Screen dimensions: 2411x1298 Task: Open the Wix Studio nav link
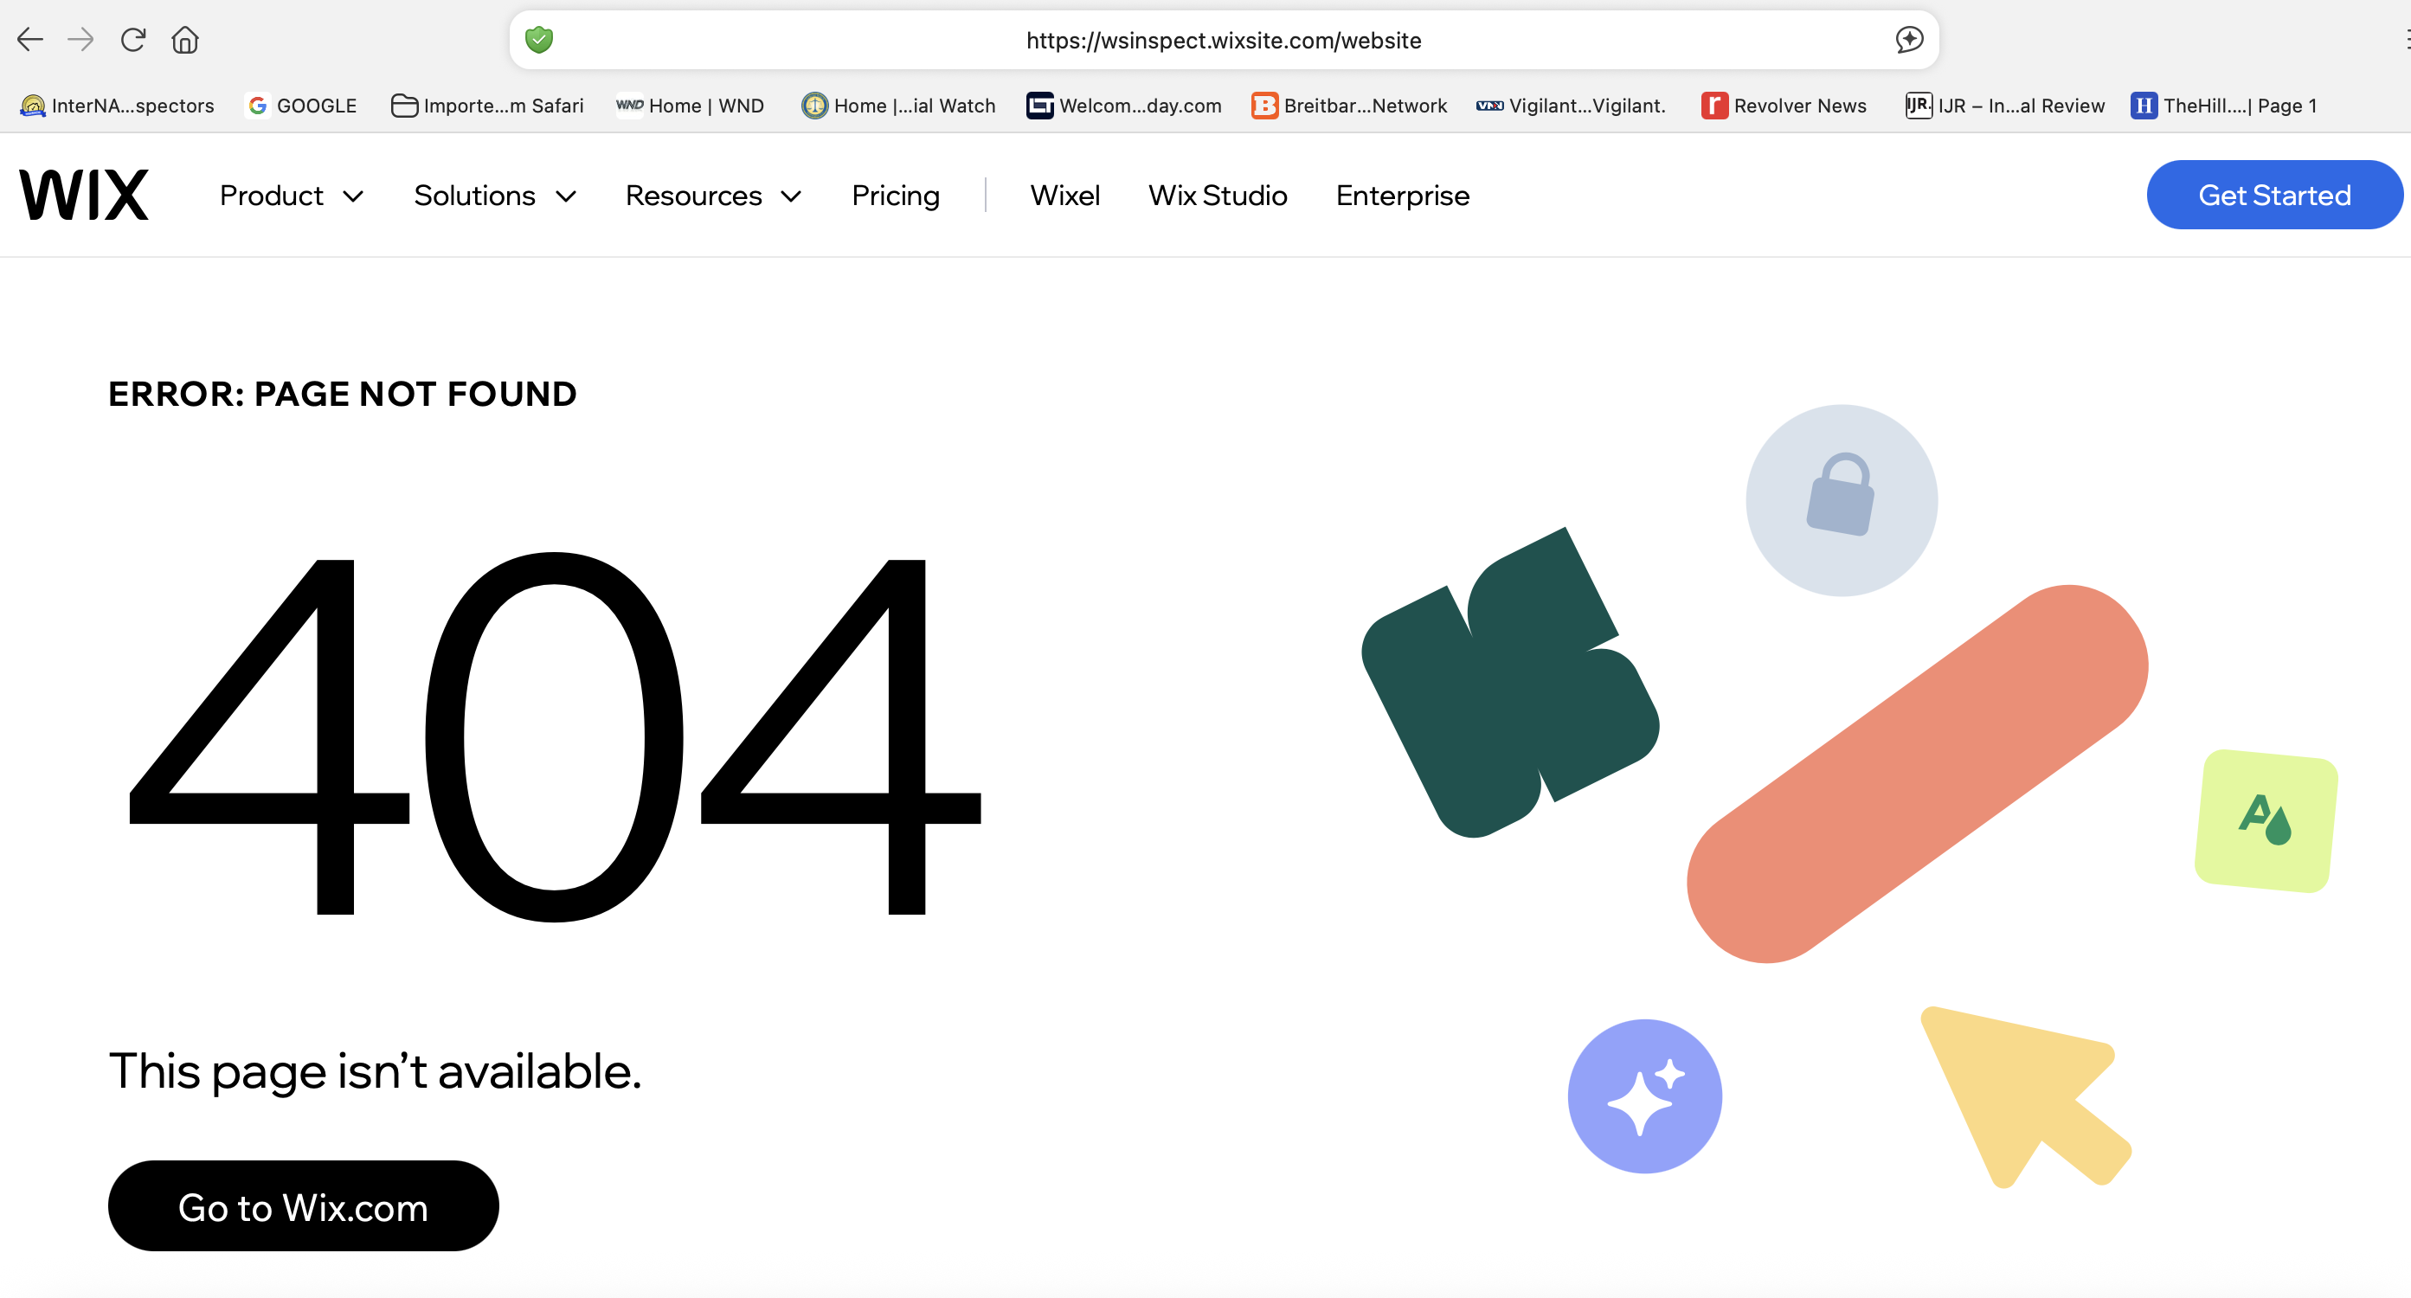pos(1218,196)
